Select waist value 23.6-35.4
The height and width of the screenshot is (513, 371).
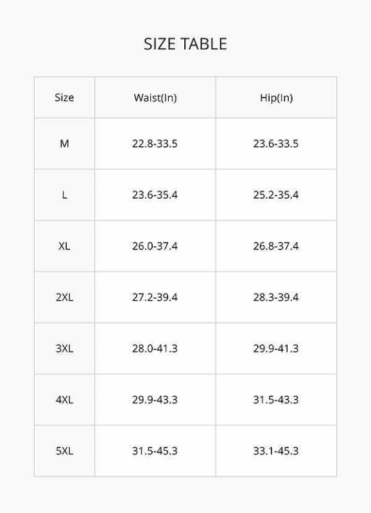coord(155,195)
